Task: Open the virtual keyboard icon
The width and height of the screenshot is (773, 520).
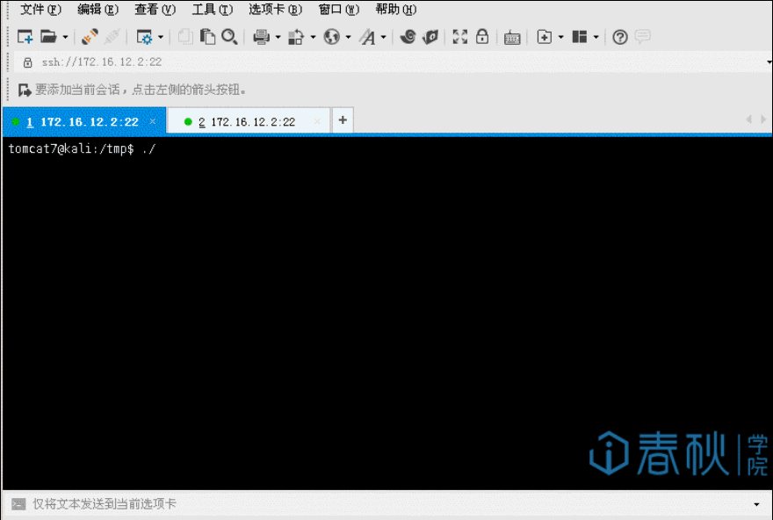Action: (512, 37)
